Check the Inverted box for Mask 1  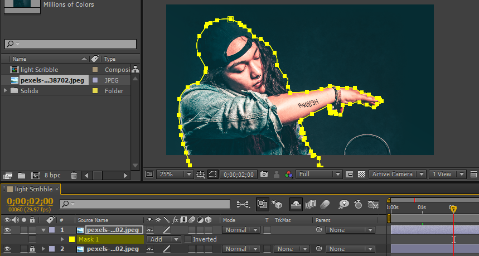(x=188, y=239)
